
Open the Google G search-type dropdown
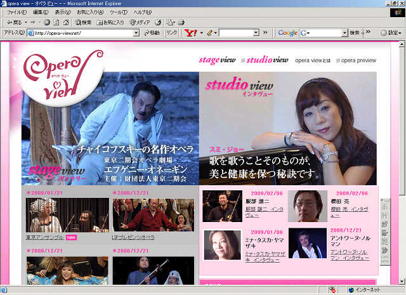[305, 33]
